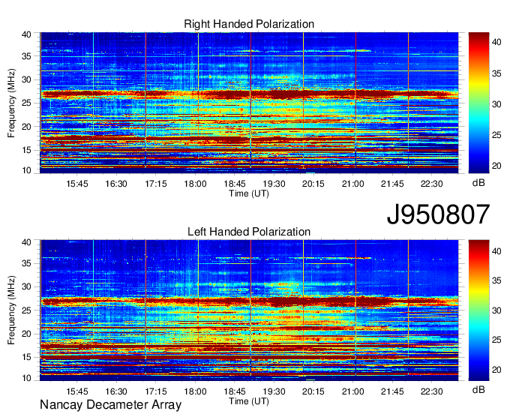Click the Time (UT) label under Left Handed plot
This screenshot has width=510, height=414.
click(249, 401)
